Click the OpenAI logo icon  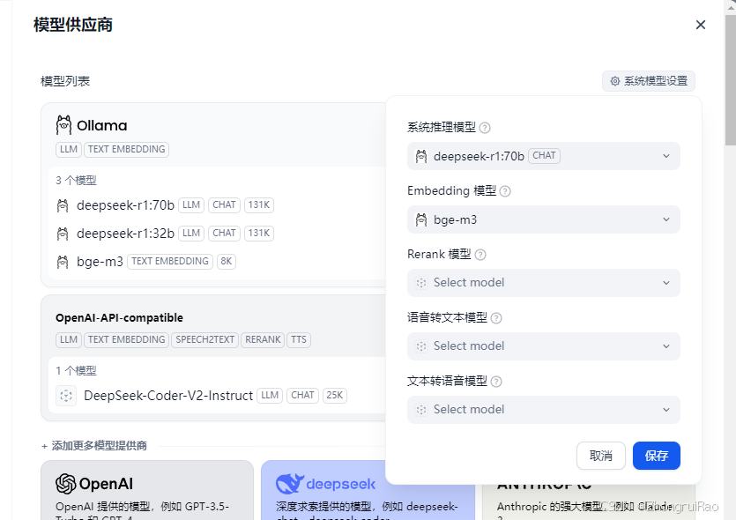(66, 484)
